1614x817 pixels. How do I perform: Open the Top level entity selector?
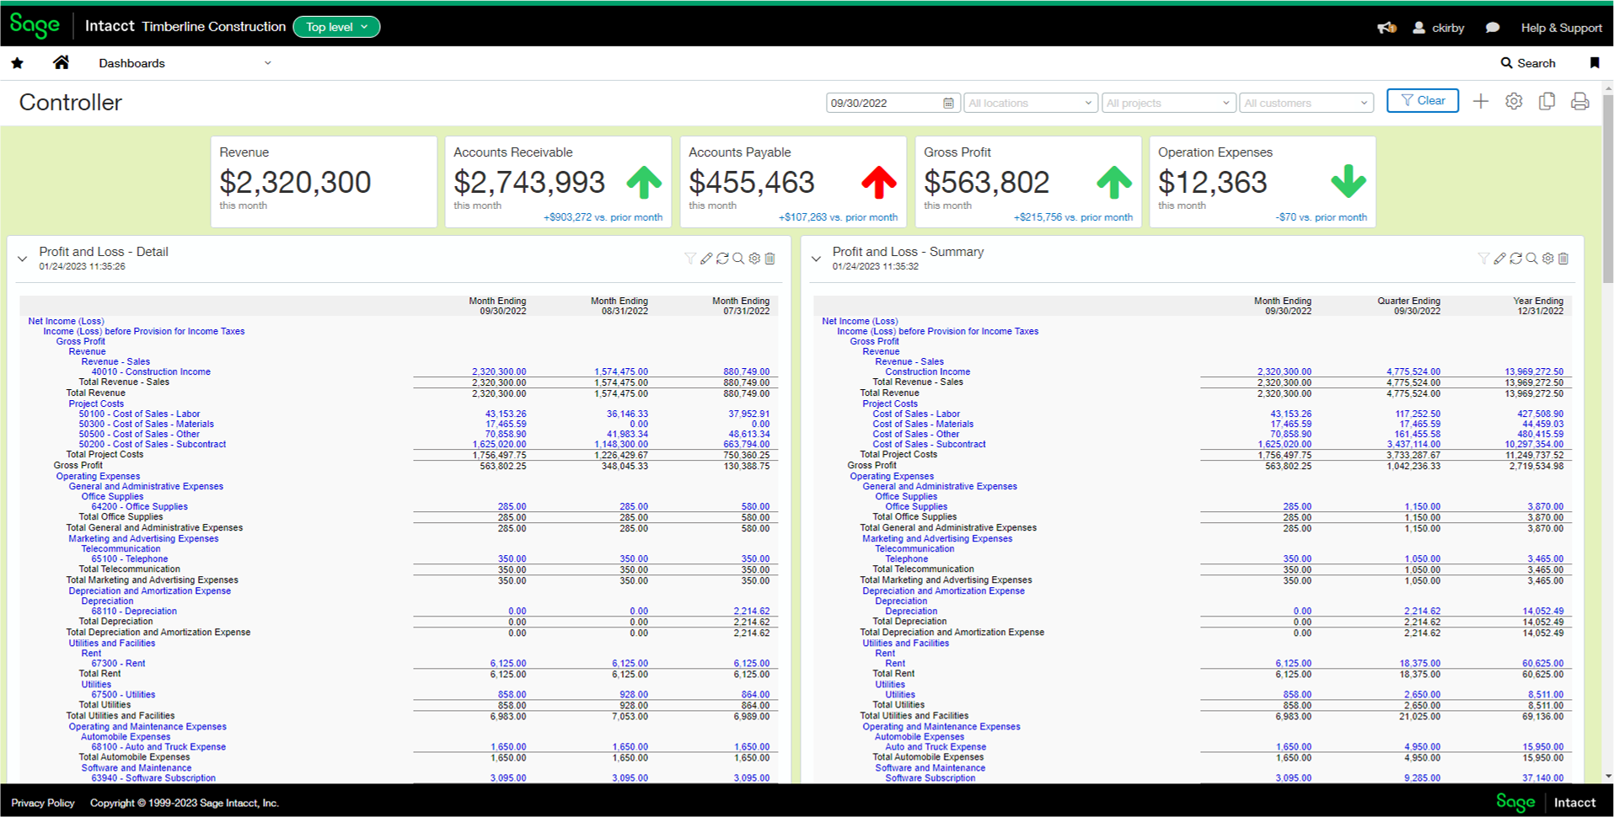(x=336, y=26)
